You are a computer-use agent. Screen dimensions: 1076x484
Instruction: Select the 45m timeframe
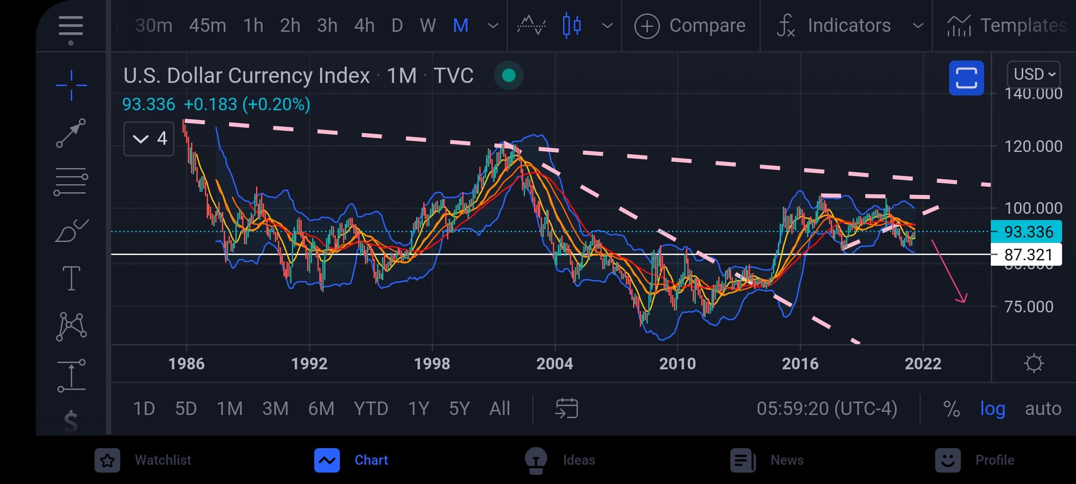click(208, 25)
